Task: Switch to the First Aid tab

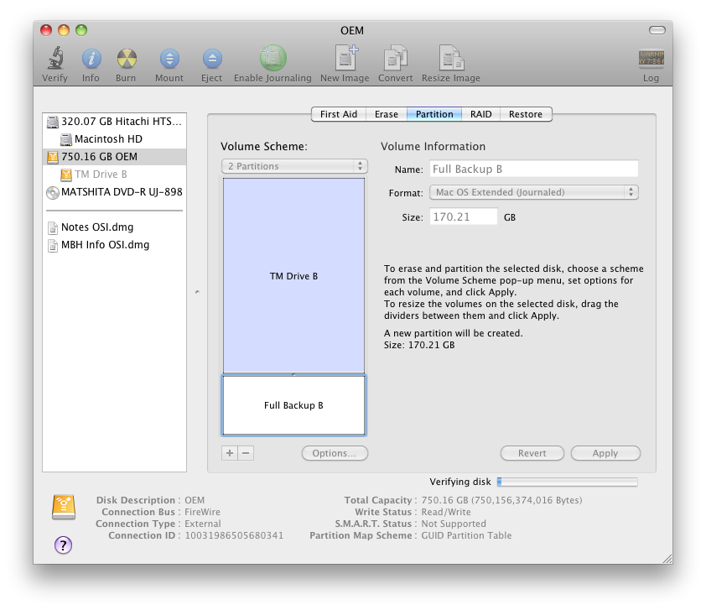Action: coord(339,114)
